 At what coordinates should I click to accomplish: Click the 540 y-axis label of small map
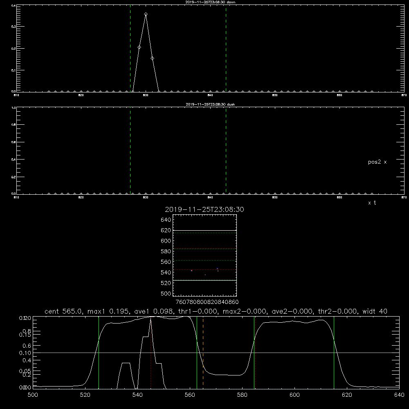pyautogui.click(x=166, y=272)
